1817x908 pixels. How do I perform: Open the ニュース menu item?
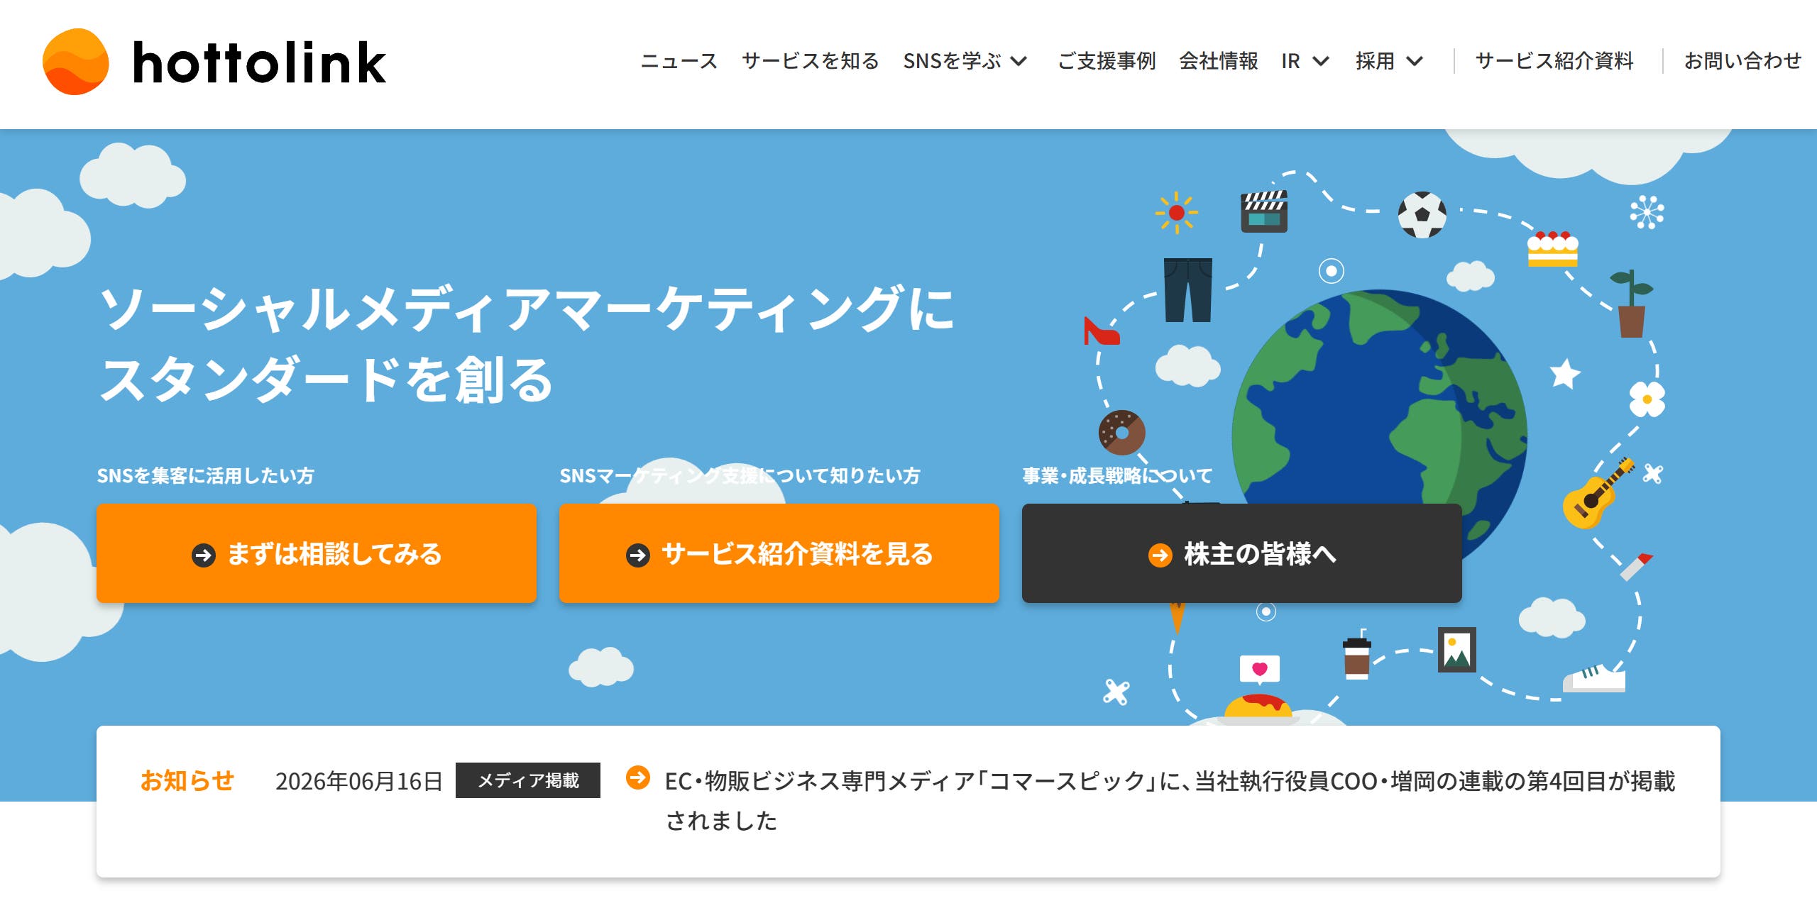[679, 61]
